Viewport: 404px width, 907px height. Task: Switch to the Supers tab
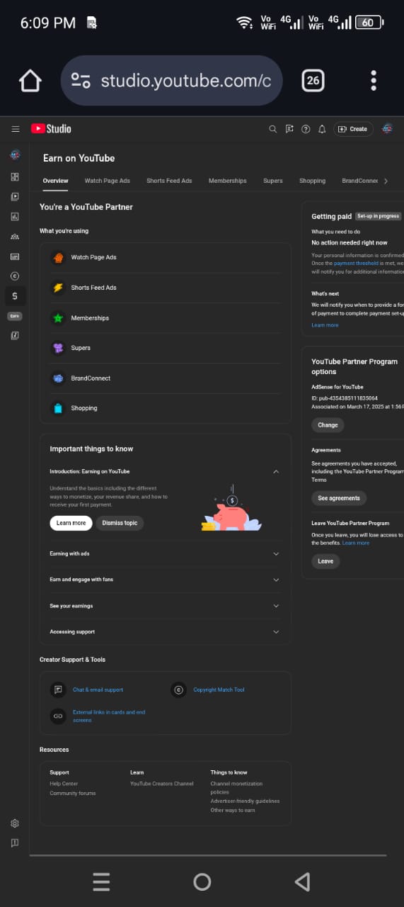(273, 181)
